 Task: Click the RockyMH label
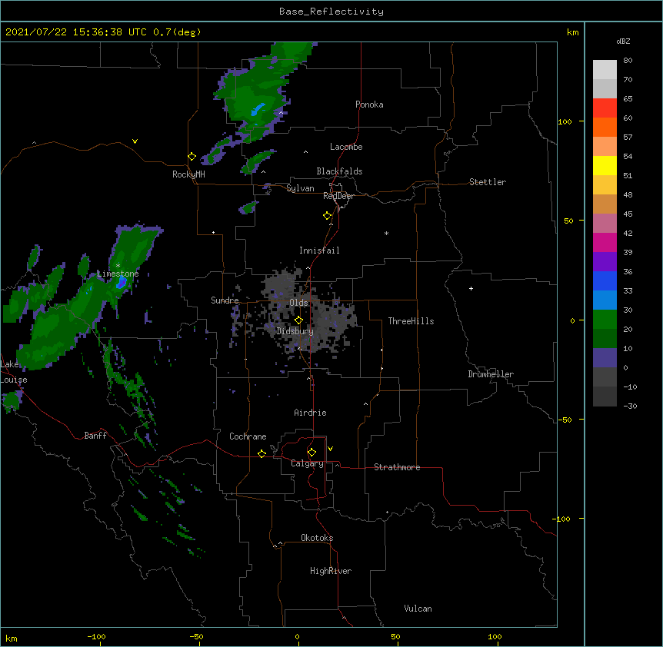[x=188, y=174]
